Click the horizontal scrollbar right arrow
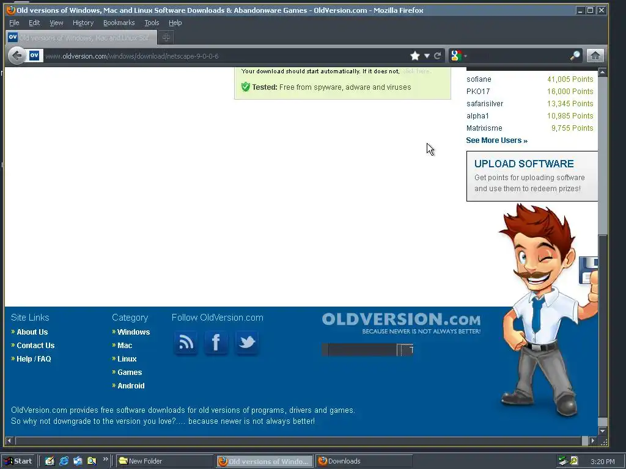The width and height of the screenshot is (626, 469). pyautogui.click(x=593, y=441)
